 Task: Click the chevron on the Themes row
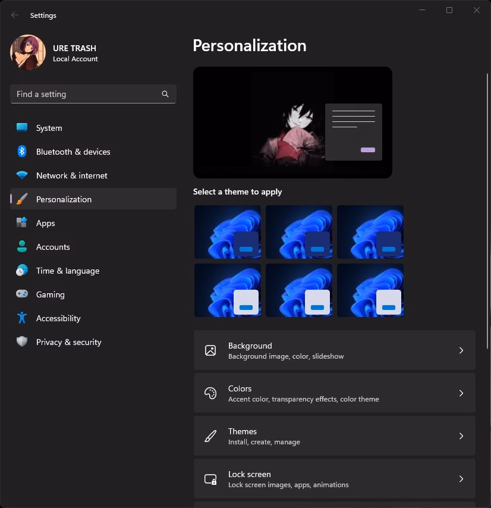(x=461, y=436)
